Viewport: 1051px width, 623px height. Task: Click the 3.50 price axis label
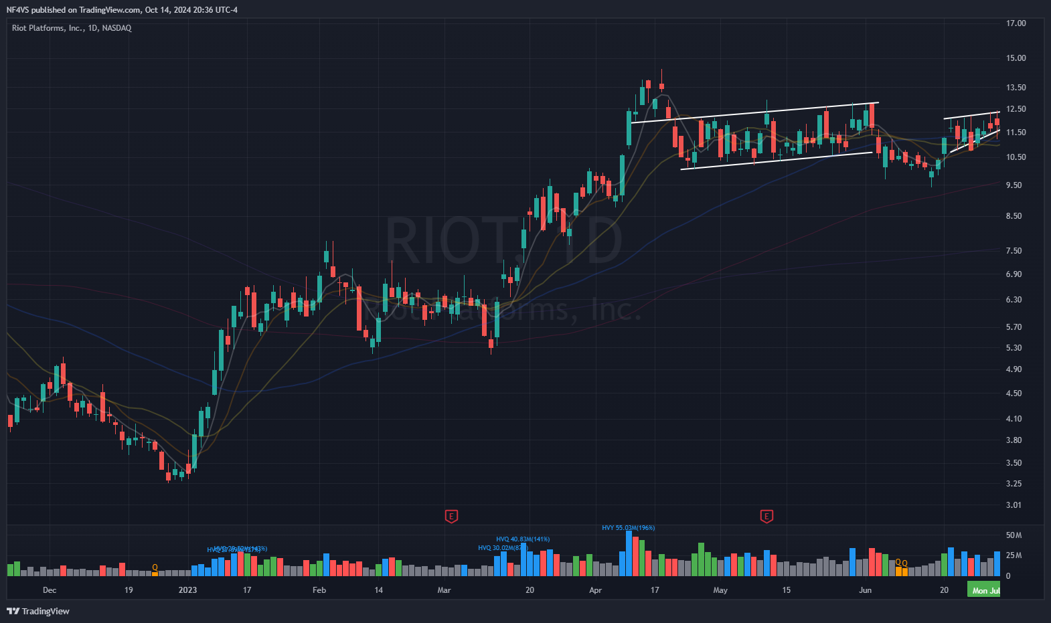1014,463
